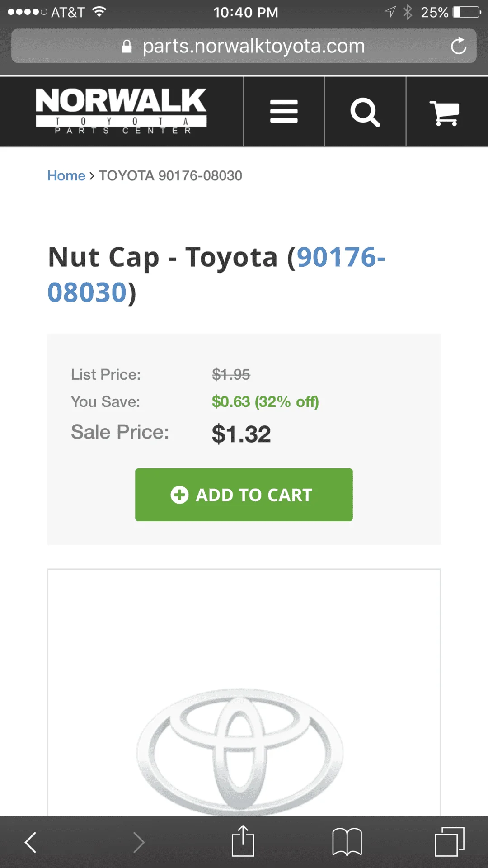
Task: Tap the $1.32 sale price text
Action: 241,434
